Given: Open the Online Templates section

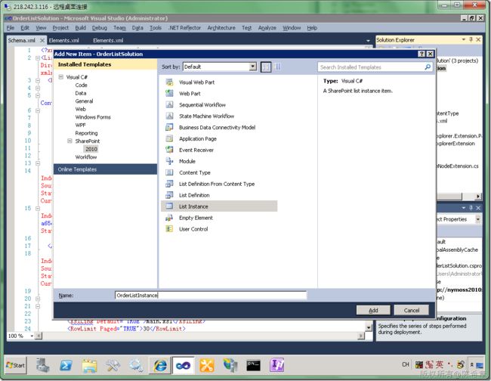Looking at the screenshot, I should click(106, 169).
